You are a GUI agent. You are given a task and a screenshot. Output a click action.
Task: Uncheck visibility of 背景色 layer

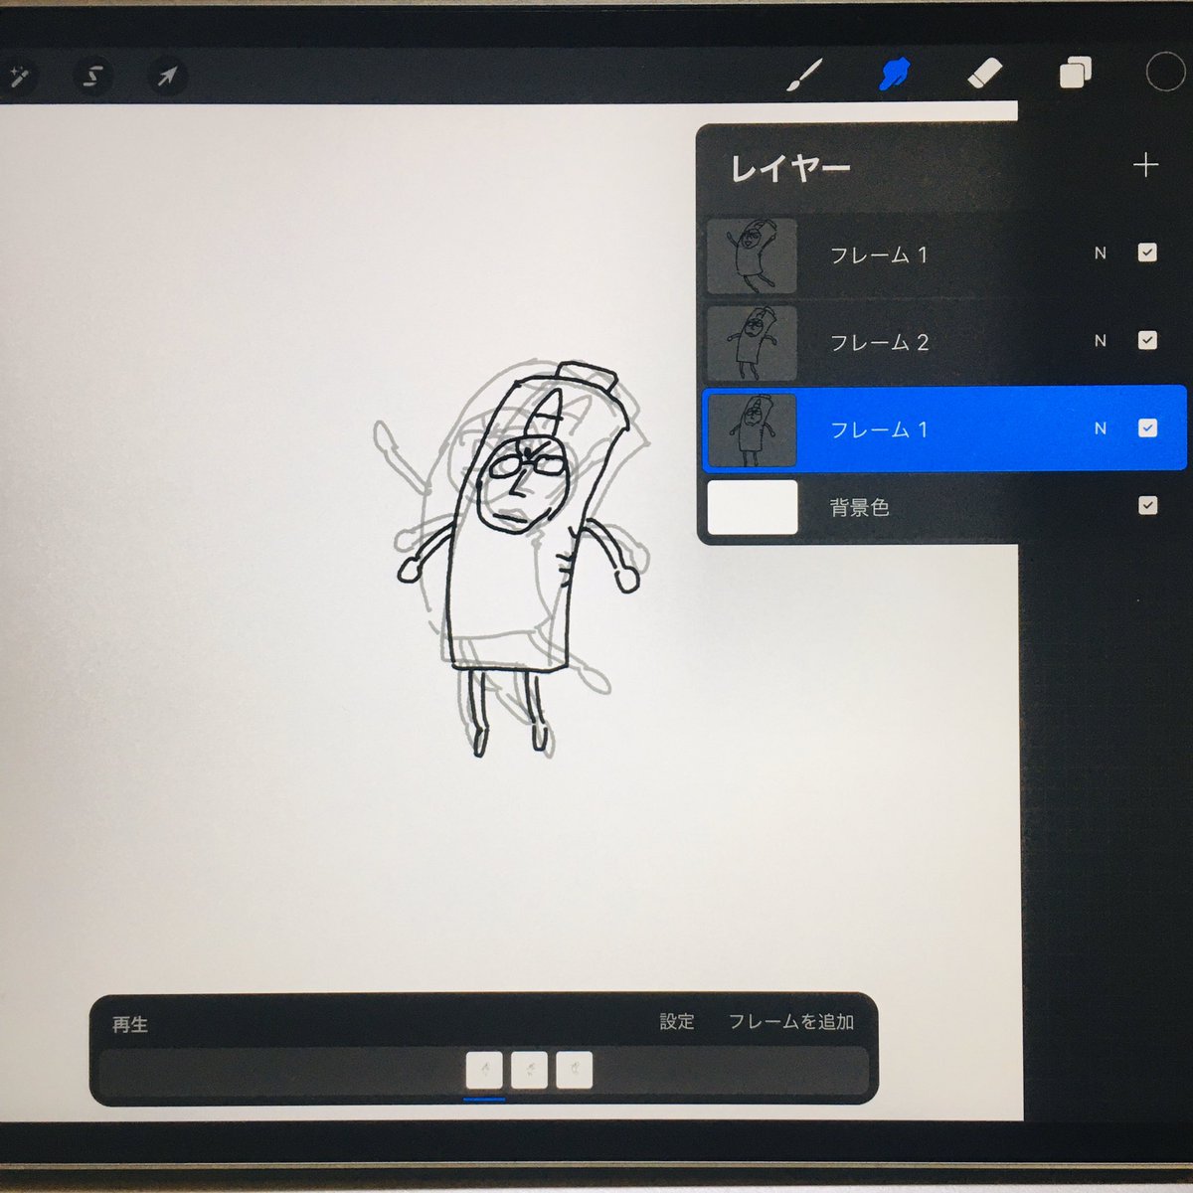(x=1147, y=506)
